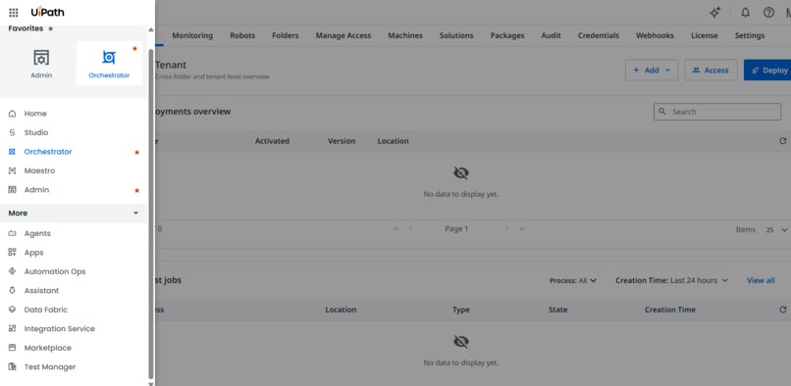Click the Data Fabric icon
Image resolution: width=791 pixels, height=386 pixels.
click(13, 310)
